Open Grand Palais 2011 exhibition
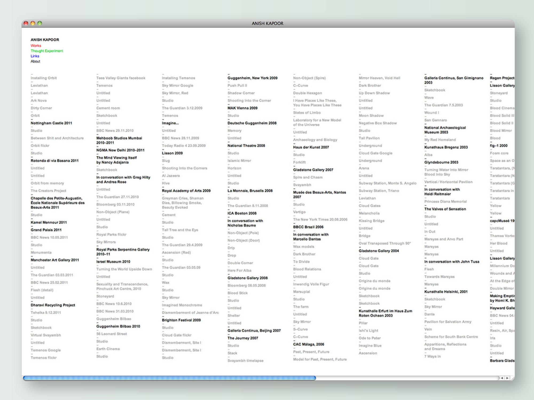This screenshot has width=534, height=400. click(46, 230)
